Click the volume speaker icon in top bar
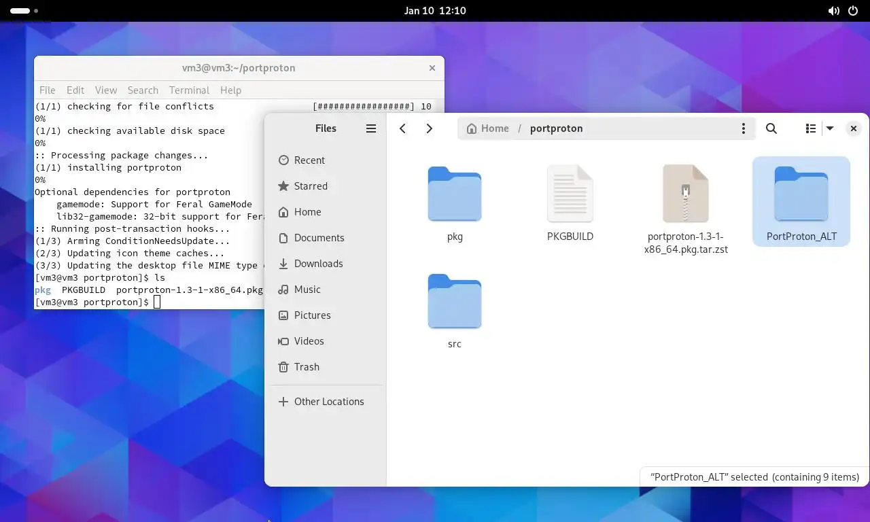 [834, 11]
